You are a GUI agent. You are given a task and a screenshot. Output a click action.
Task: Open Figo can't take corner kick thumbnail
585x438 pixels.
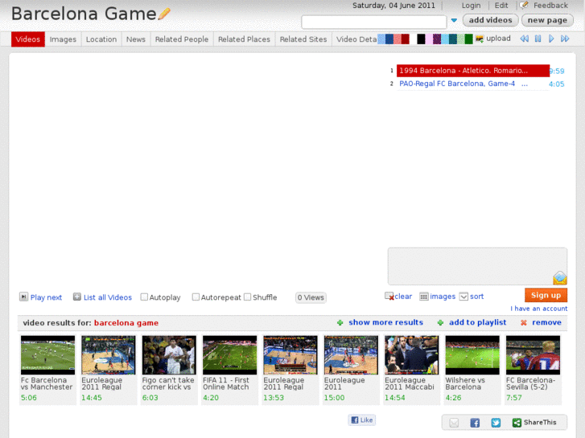click(169, 355)
